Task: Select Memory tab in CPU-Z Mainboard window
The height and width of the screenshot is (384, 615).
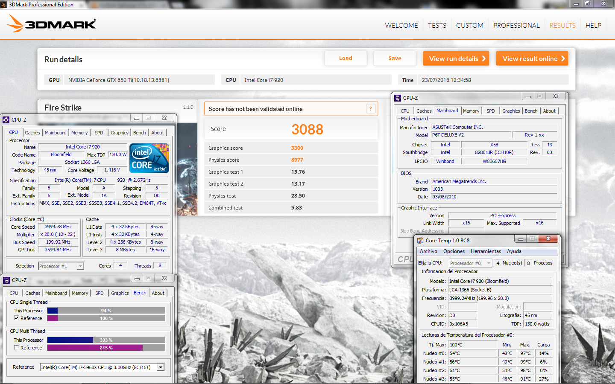Action: [471, 111]
